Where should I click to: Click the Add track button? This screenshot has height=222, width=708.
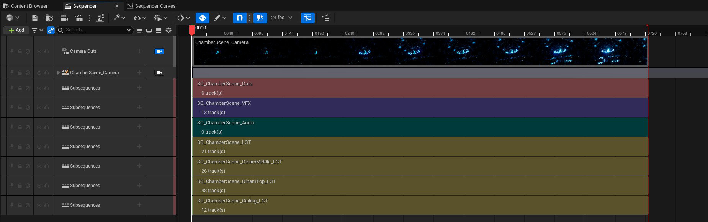[16, 30]
